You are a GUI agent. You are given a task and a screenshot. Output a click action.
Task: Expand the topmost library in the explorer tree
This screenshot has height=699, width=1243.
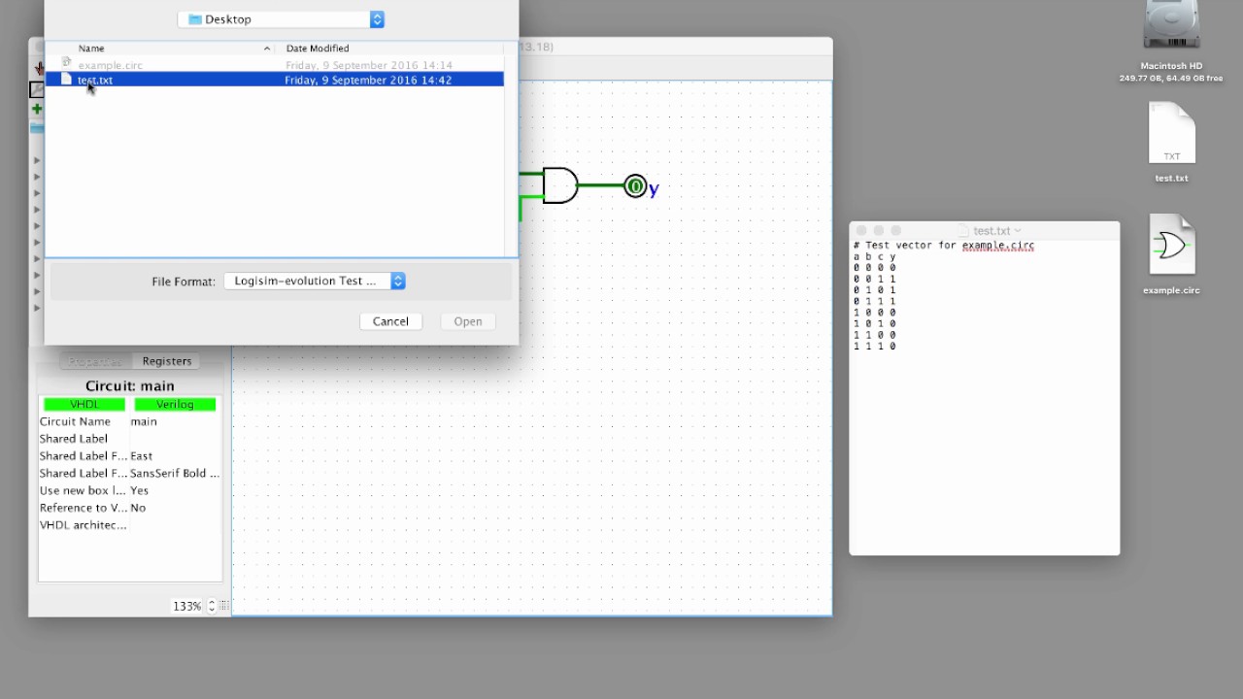[38, 160]
